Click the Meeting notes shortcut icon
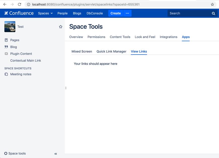Viewport: 219px width, 158px height. (x=6, y=74)
